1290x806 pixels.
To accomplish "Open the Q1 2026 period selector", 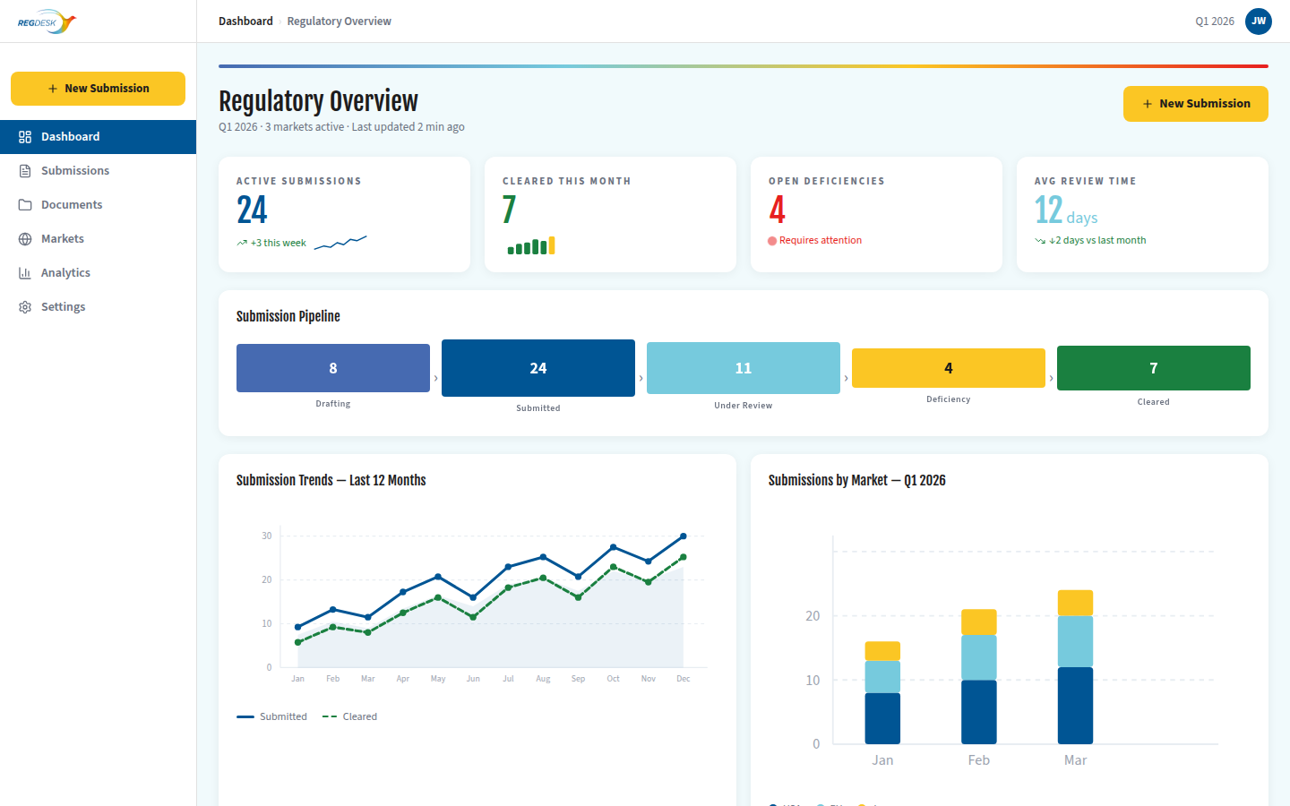I will [1214, 21].
